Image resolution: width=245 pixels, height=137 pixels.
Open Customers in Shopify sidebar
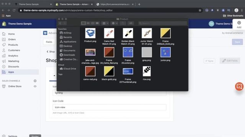[14, 50]
